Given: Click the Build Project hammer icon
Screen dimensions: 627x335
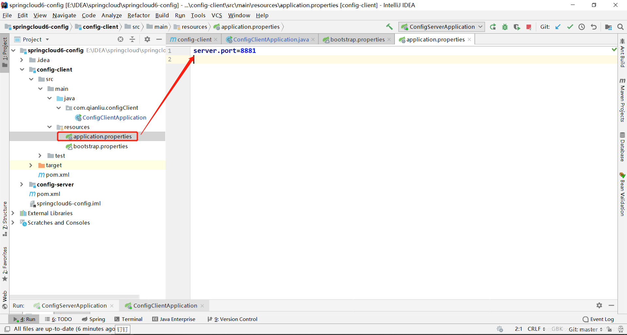Looking at the screenshot, I should point(389,27).
